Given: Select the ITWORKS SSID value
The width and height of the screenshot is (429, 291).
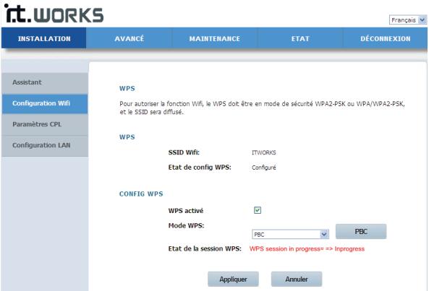Looking at the screenshot, I should (x=264, y=152).
